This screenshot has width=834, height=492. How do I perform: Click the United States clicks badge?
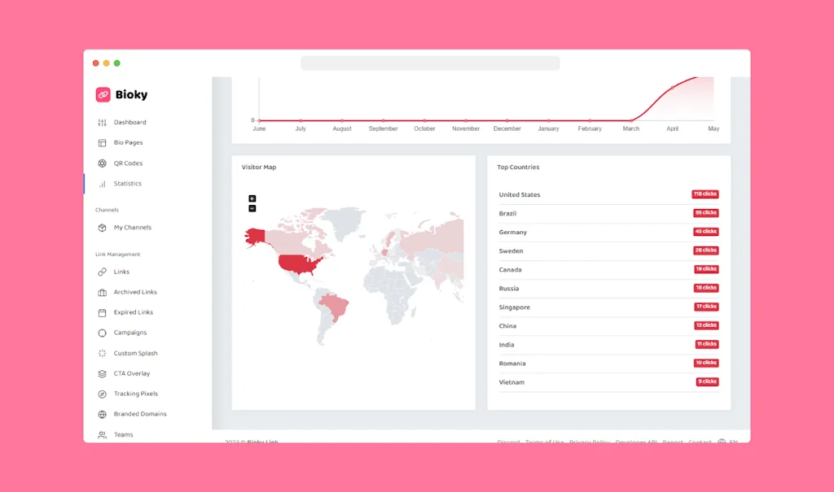point(705,194)
